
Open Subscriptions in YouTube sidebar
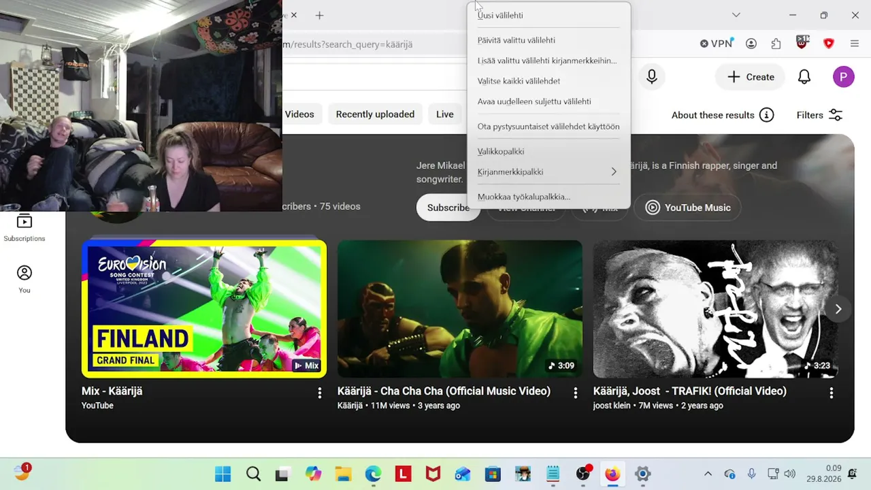[24, 227]
